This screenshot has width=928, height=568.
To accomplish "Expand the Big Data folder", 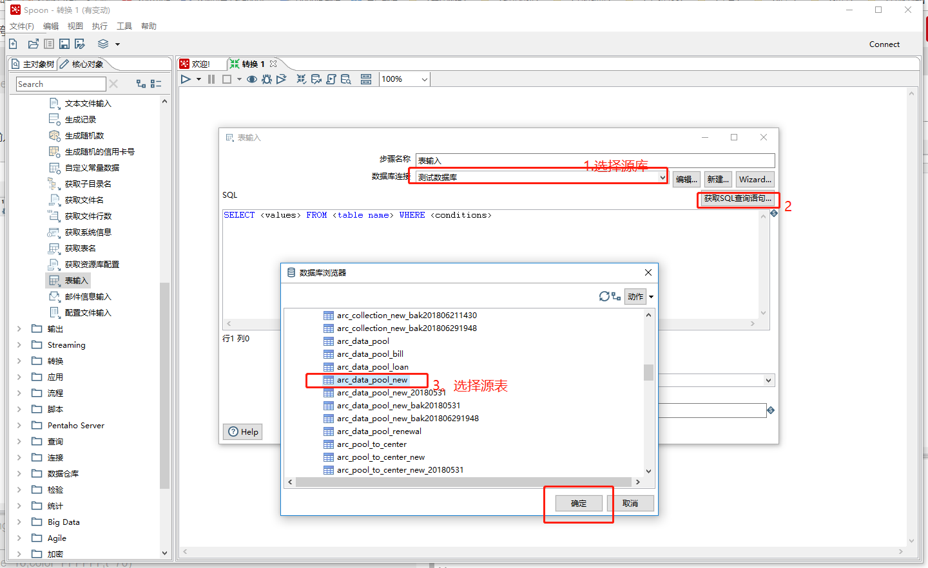I will pyautogui.click(x=19, y=522).
